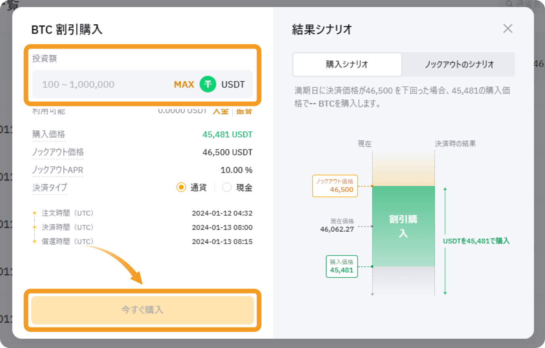Click the ノックアウト価格 46,500 chart marker
The height and width of the screenshot is (348, 545).
(335, 186)
